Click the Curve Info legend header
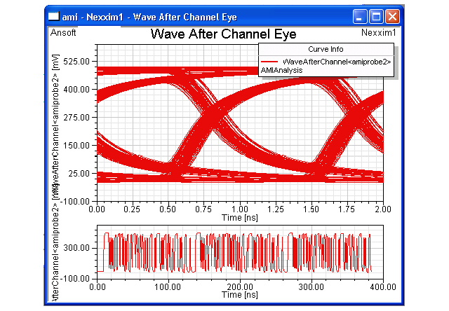Screen dimensions: 449x311 click(326, 50)
